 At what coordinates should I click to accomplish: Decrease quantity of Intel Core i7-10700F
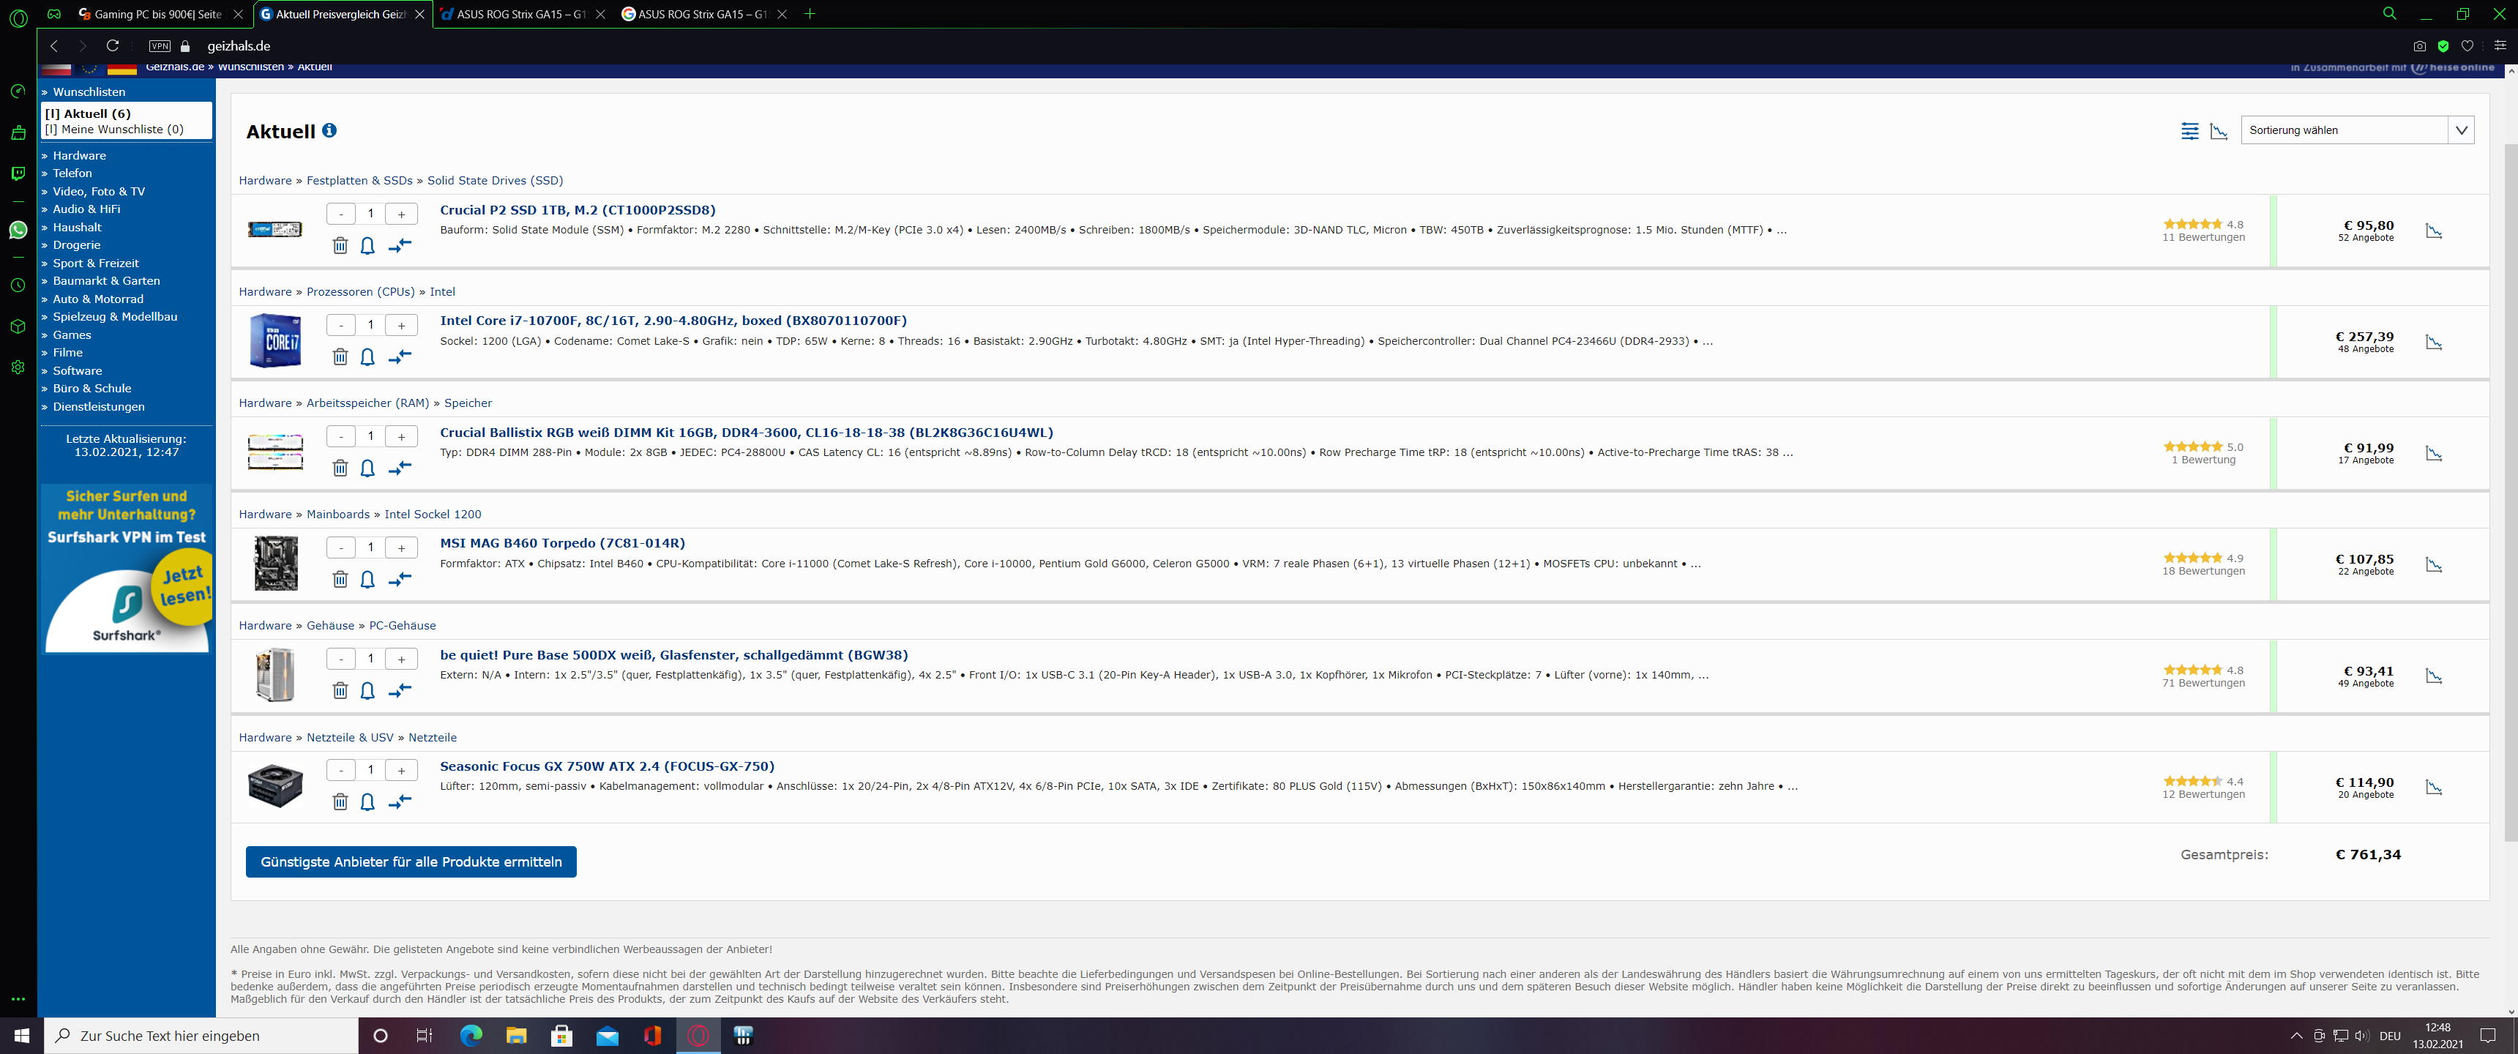[340, 326]
